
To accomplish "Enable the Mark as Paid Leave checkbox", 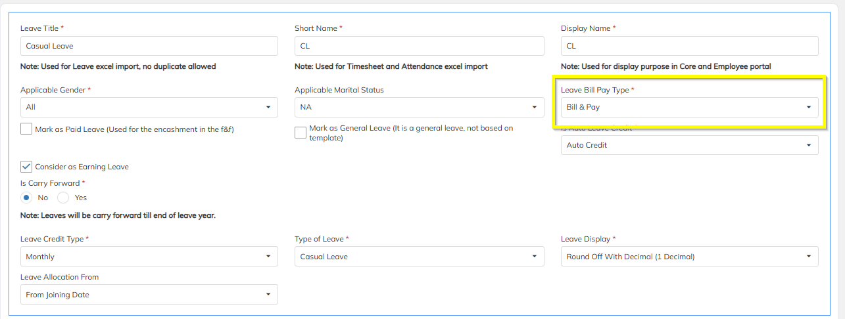I will (26, 129).
